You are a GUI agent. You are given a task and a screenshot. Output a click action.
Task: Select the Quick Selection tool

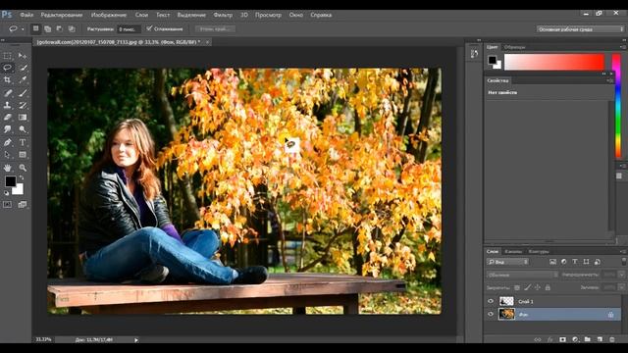point(23,68)
